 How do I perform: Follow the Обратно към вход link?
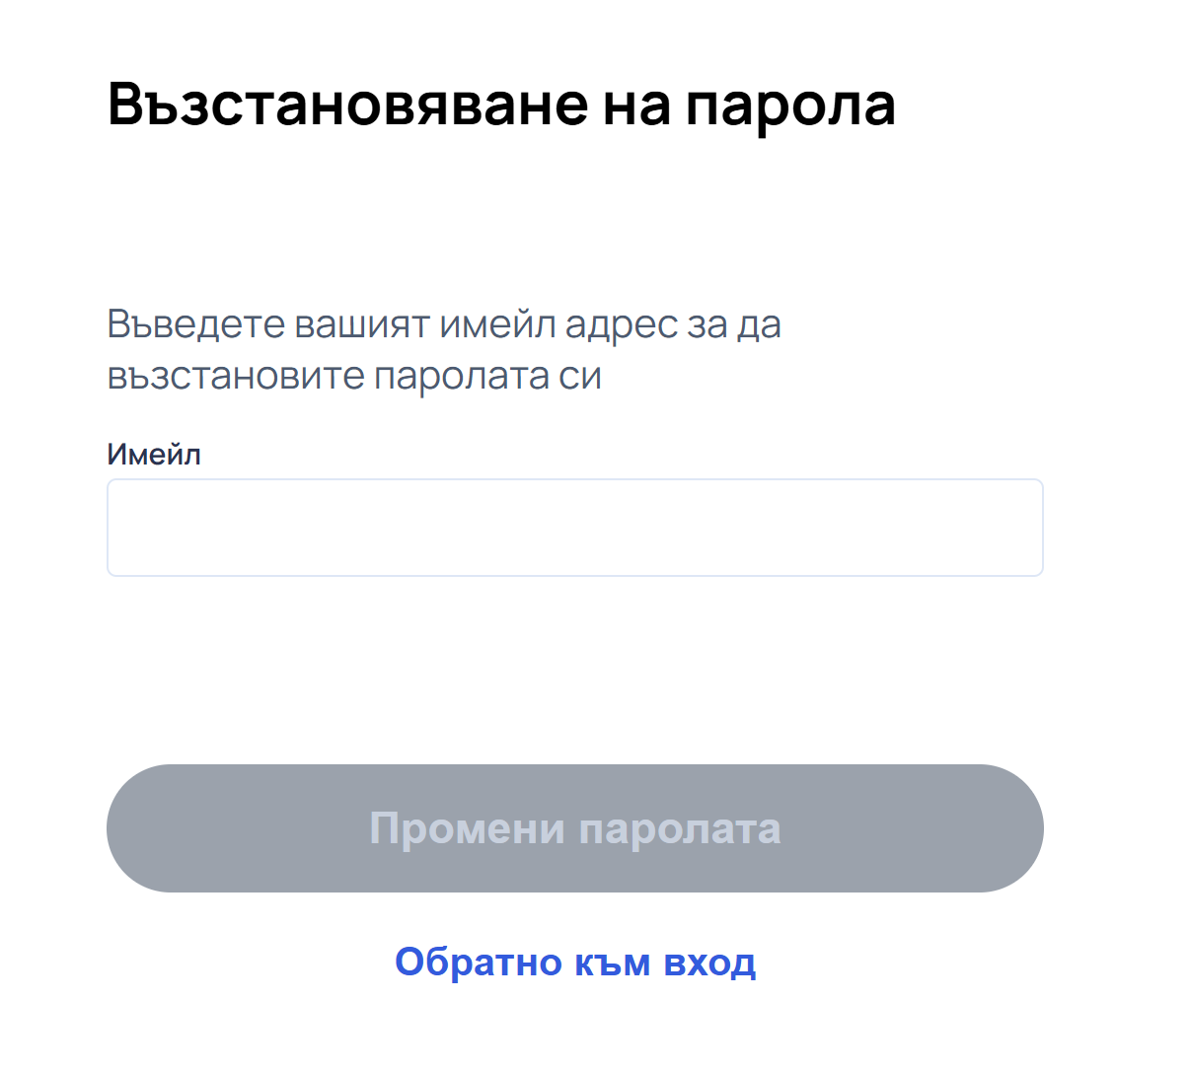(x=575, y=962)
